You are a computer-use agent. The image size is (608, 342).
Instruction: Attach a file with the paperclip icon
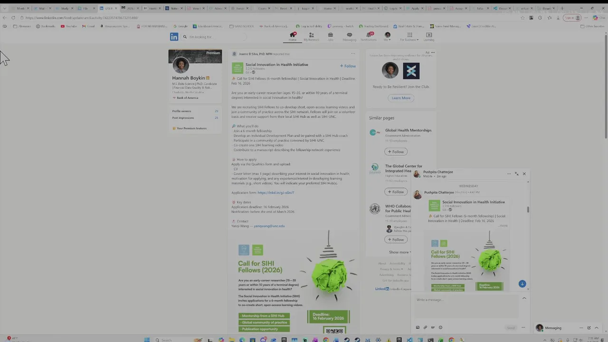tap(426, 327)
